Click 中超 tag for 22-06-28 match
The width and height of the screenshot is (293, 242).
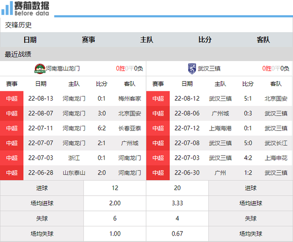[x=12, y=173]
